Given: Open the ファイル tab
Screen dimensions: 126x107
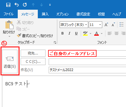Looking at the screenshot, I should 9,14.
